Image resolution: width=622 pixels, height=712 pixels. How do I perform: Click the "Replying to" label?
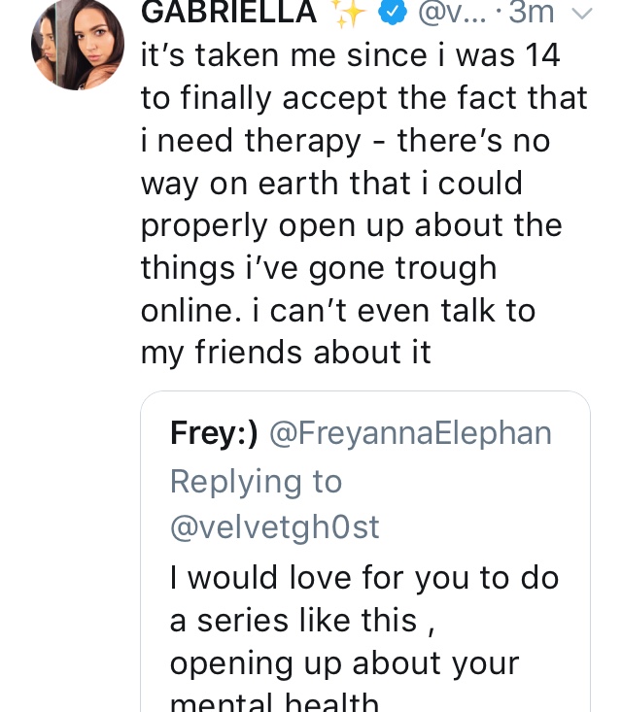tap(257, 481)
